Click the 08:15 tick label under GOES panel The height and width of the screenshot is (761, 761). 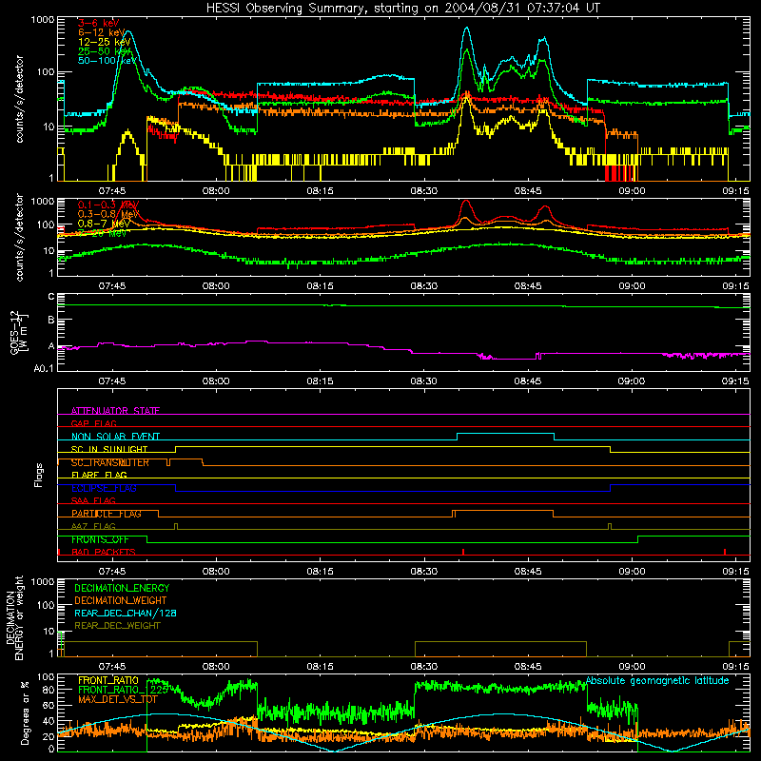point(320,381)
